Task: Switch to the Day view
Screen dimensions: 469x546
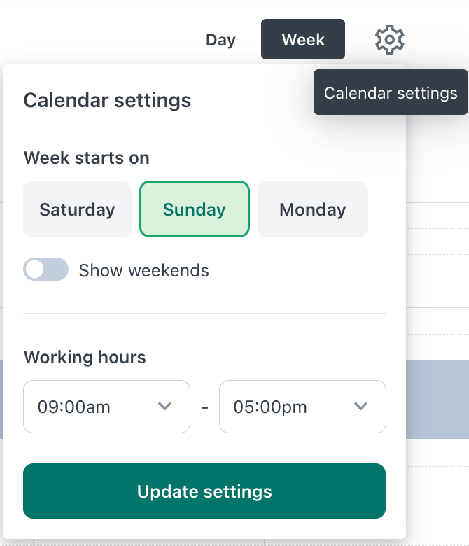Action: click(220, 40)
